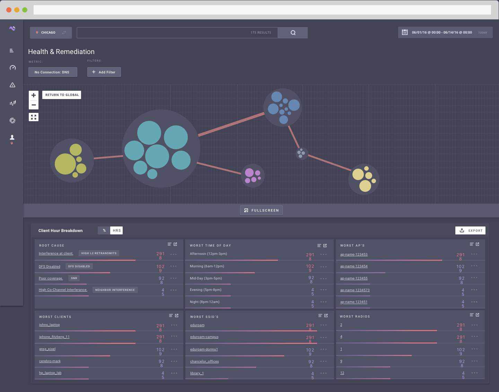499x392 pixels.
Task: Pop out the Worst SSID's panel
Action: (x=326, y=315)
